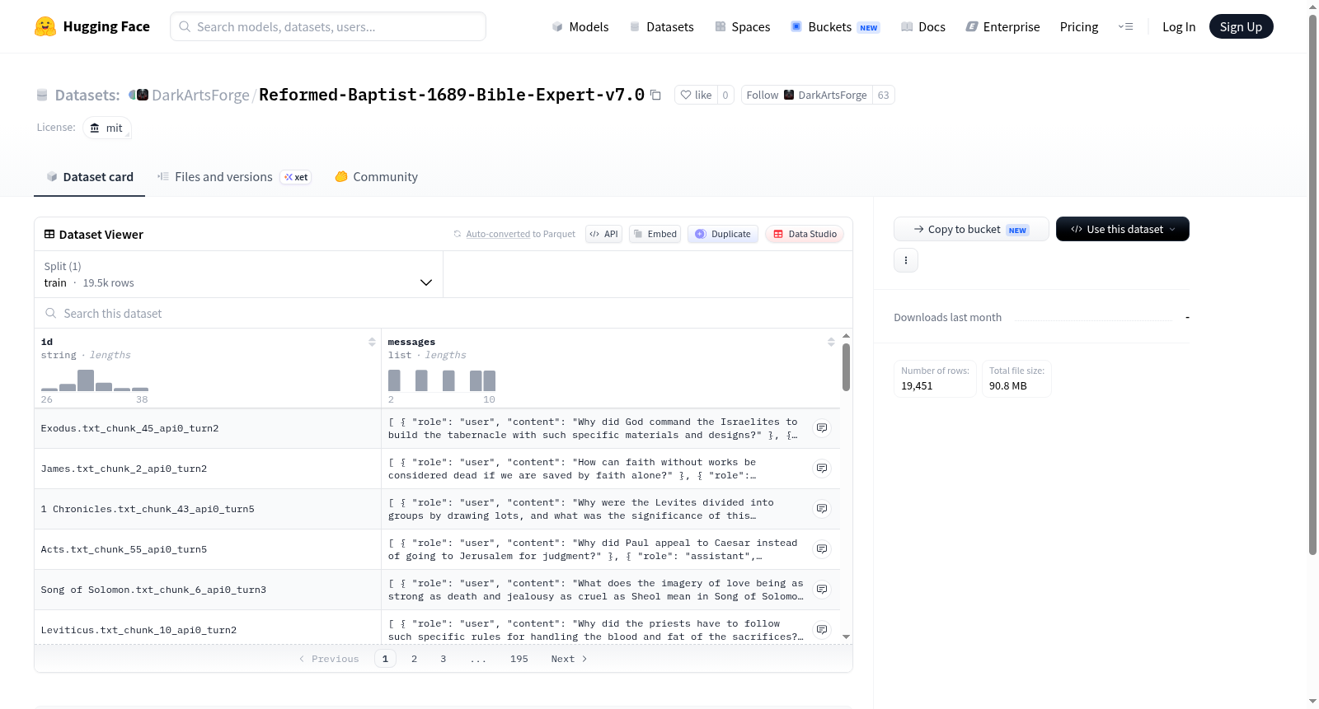Click Next page in pagination

(569, 659)
